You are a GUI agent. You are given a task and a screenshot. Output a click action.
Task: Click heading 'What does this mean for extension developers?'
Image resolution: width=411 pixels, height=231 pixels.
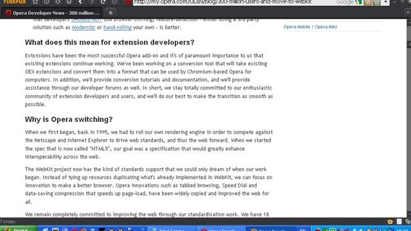[110, 42]
